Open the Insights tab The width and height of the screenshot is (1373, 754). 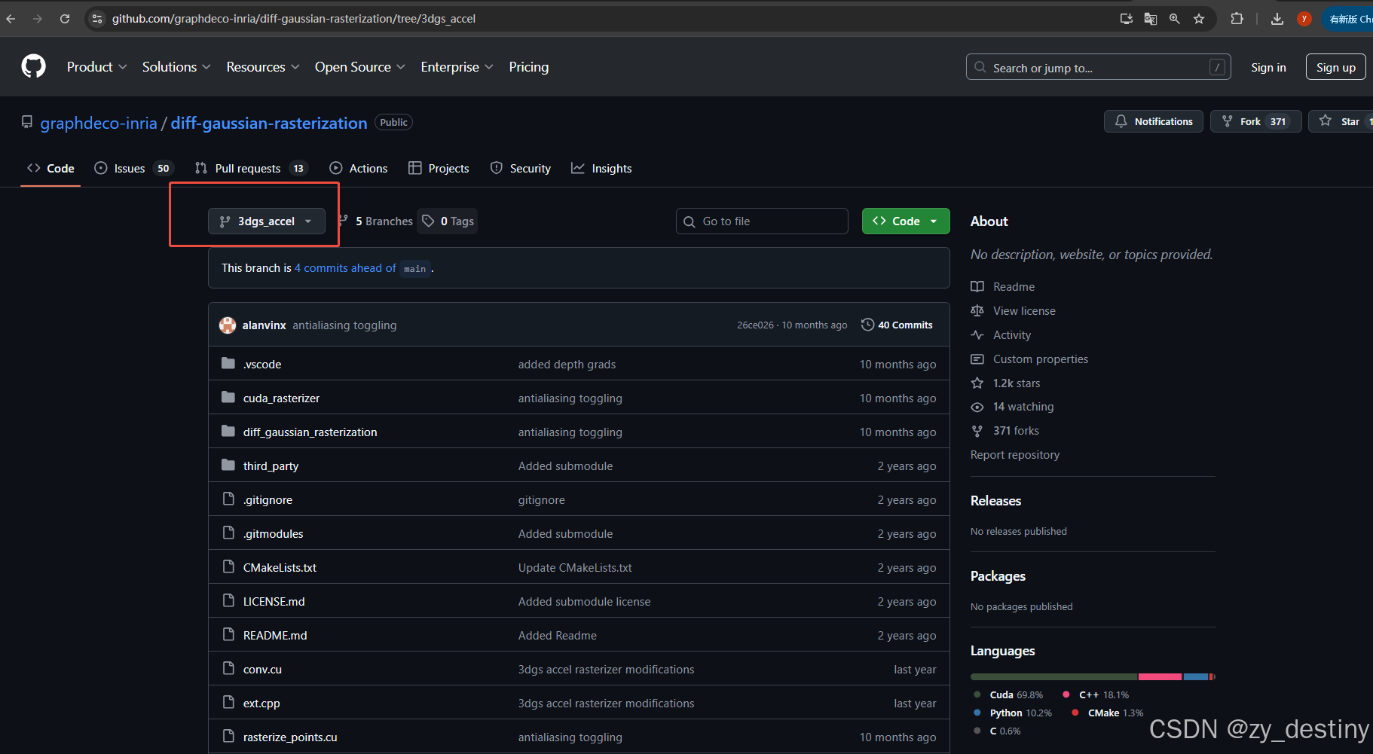point(601,168)
